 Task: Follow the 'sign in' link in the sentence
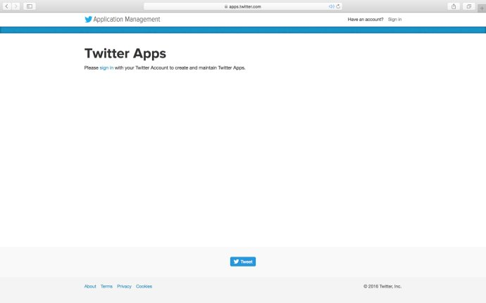click(x=106, y=67)
